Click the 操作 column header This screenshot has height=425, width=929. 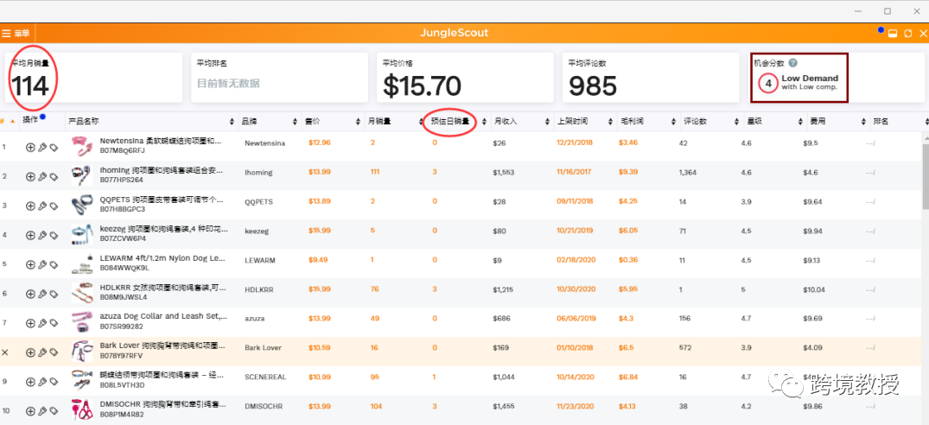[29, 119]
